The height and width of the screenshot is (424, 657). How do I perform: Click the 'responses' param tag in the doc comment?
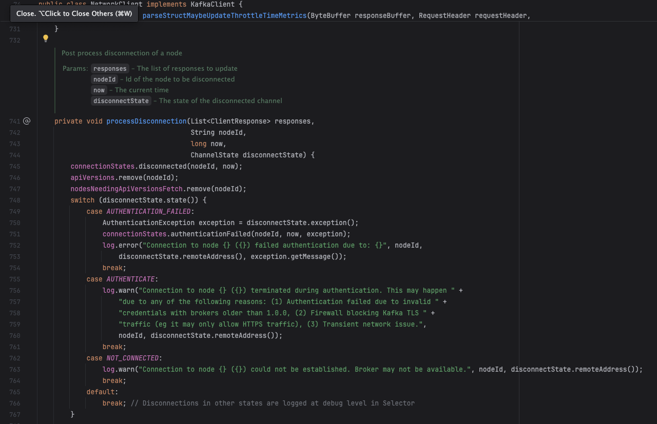(x=110, y=69)
